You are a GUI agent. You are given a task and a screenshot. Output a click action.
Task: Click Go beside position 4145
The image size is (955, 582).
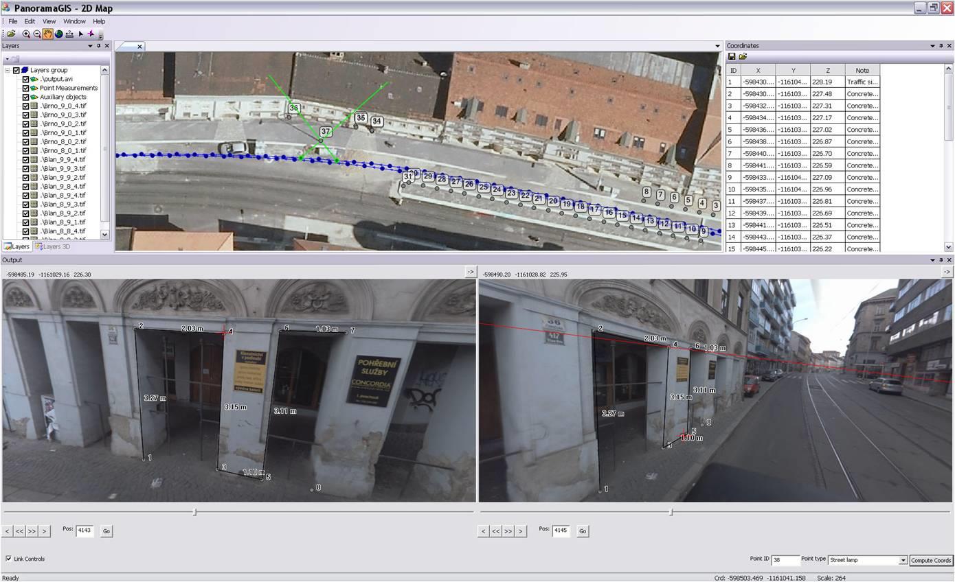tap(583, 531)
